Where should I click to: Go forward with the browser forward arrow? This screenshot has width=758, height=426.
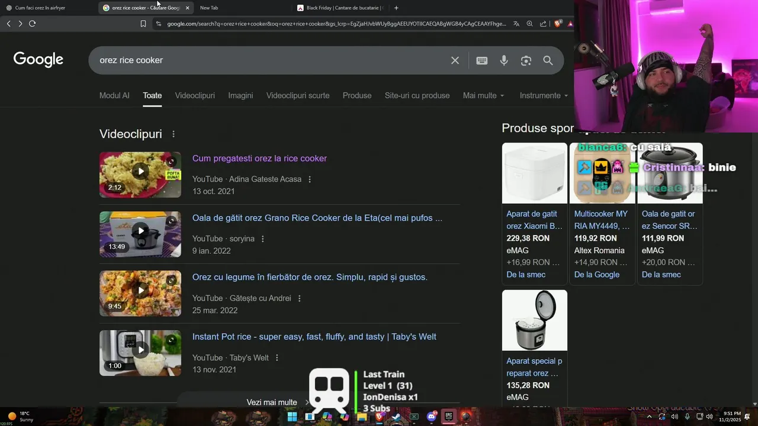pyautogui.click(x=20, y=24)
